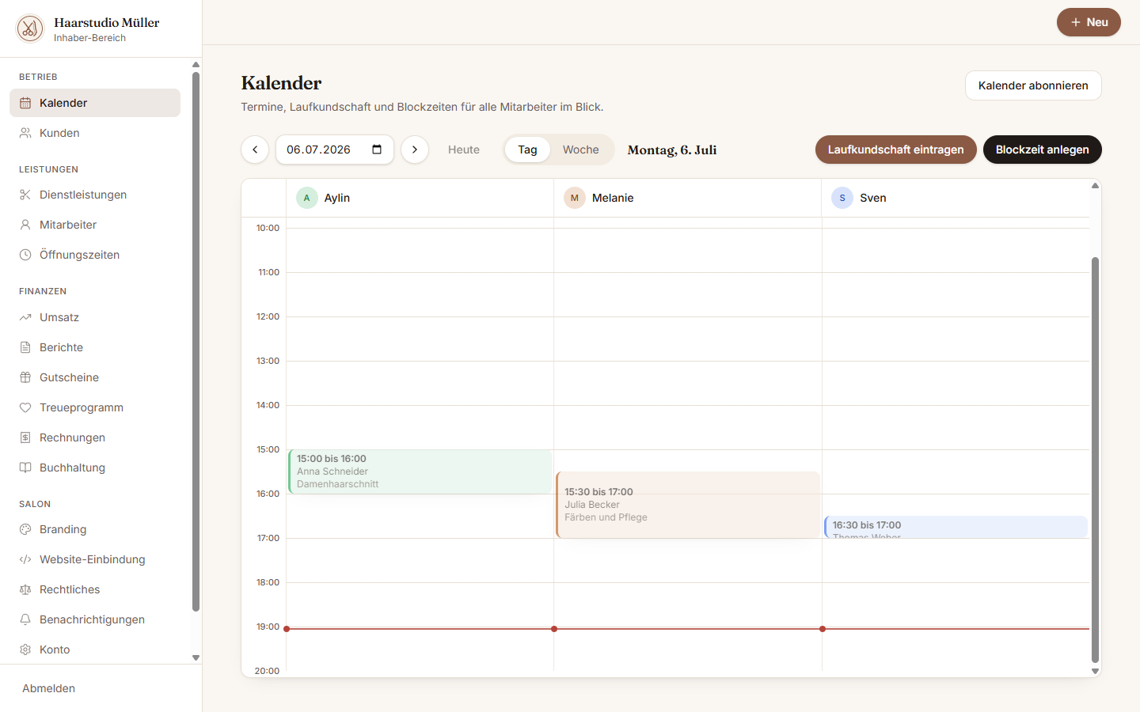Image resolution: width=1140 pixels, height=712 pixels.
Task: Go to previous day with left chevron
Action: 255,150
